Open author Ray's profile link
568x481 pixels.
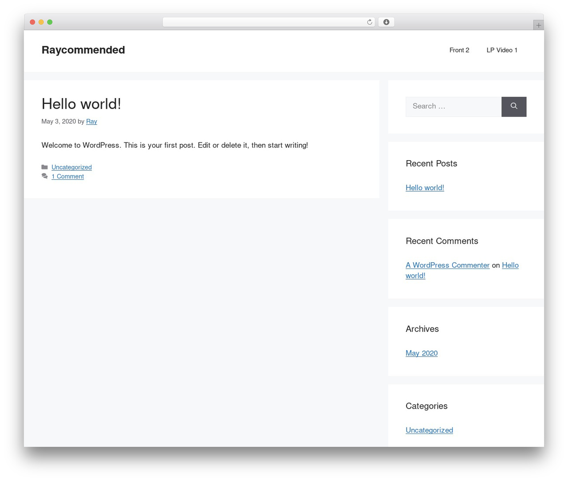pos(91,122)
